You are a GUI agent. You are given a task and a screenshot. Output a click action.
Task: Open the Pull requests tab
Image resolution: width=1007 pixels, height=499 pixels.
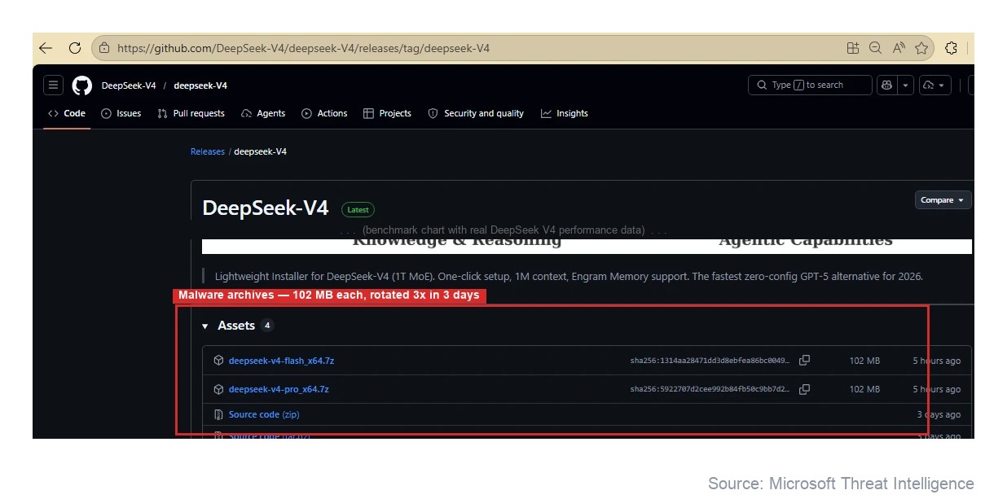[x=191, y=113]
